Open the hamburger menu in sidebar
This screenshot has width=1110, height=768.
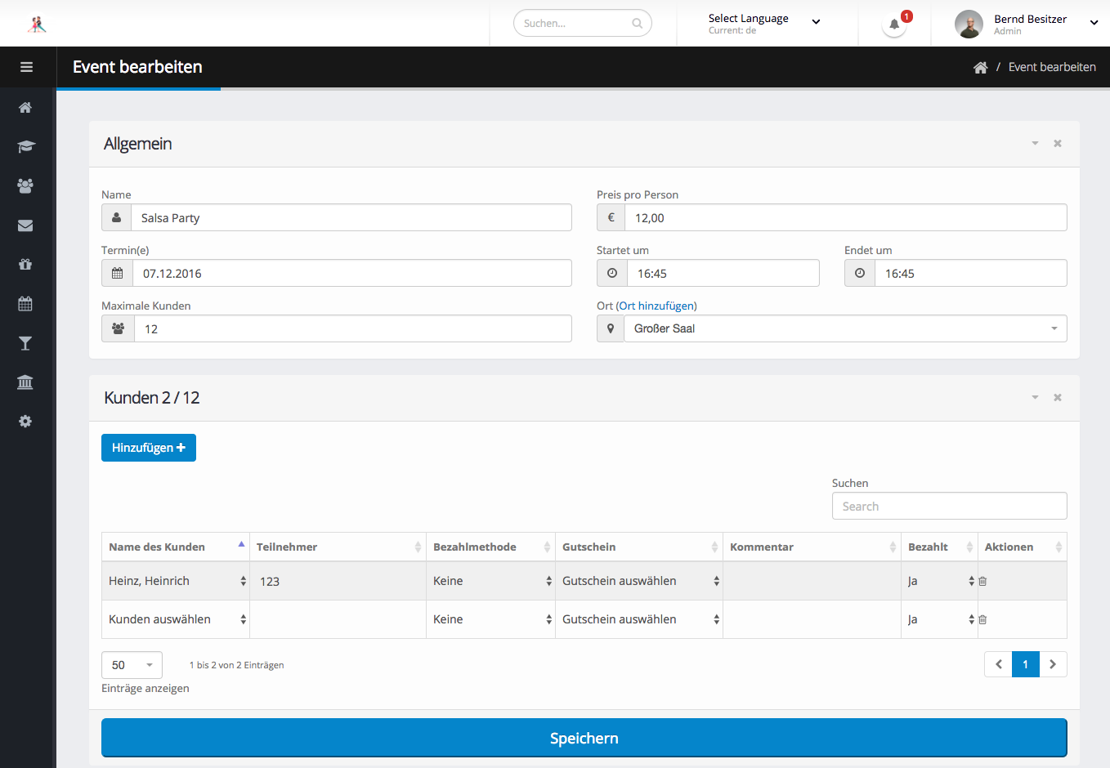[27, 67]
